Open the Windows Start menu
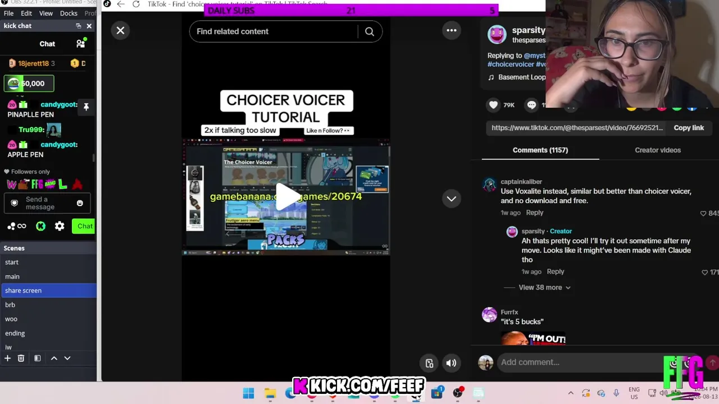 [248, 393]
